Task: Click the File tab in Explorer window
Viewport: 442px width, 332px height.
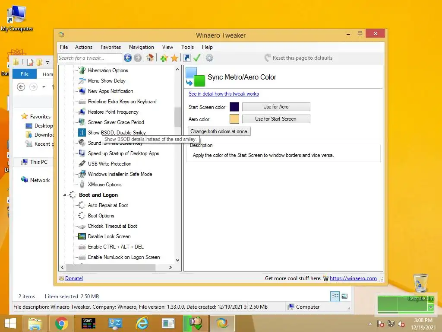Action: click(25, 74)
